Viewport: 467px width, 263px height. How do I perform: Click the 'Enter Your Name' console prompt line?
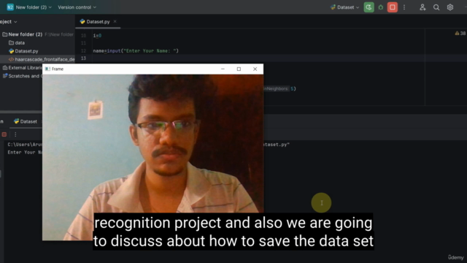(x=25, y=153)
